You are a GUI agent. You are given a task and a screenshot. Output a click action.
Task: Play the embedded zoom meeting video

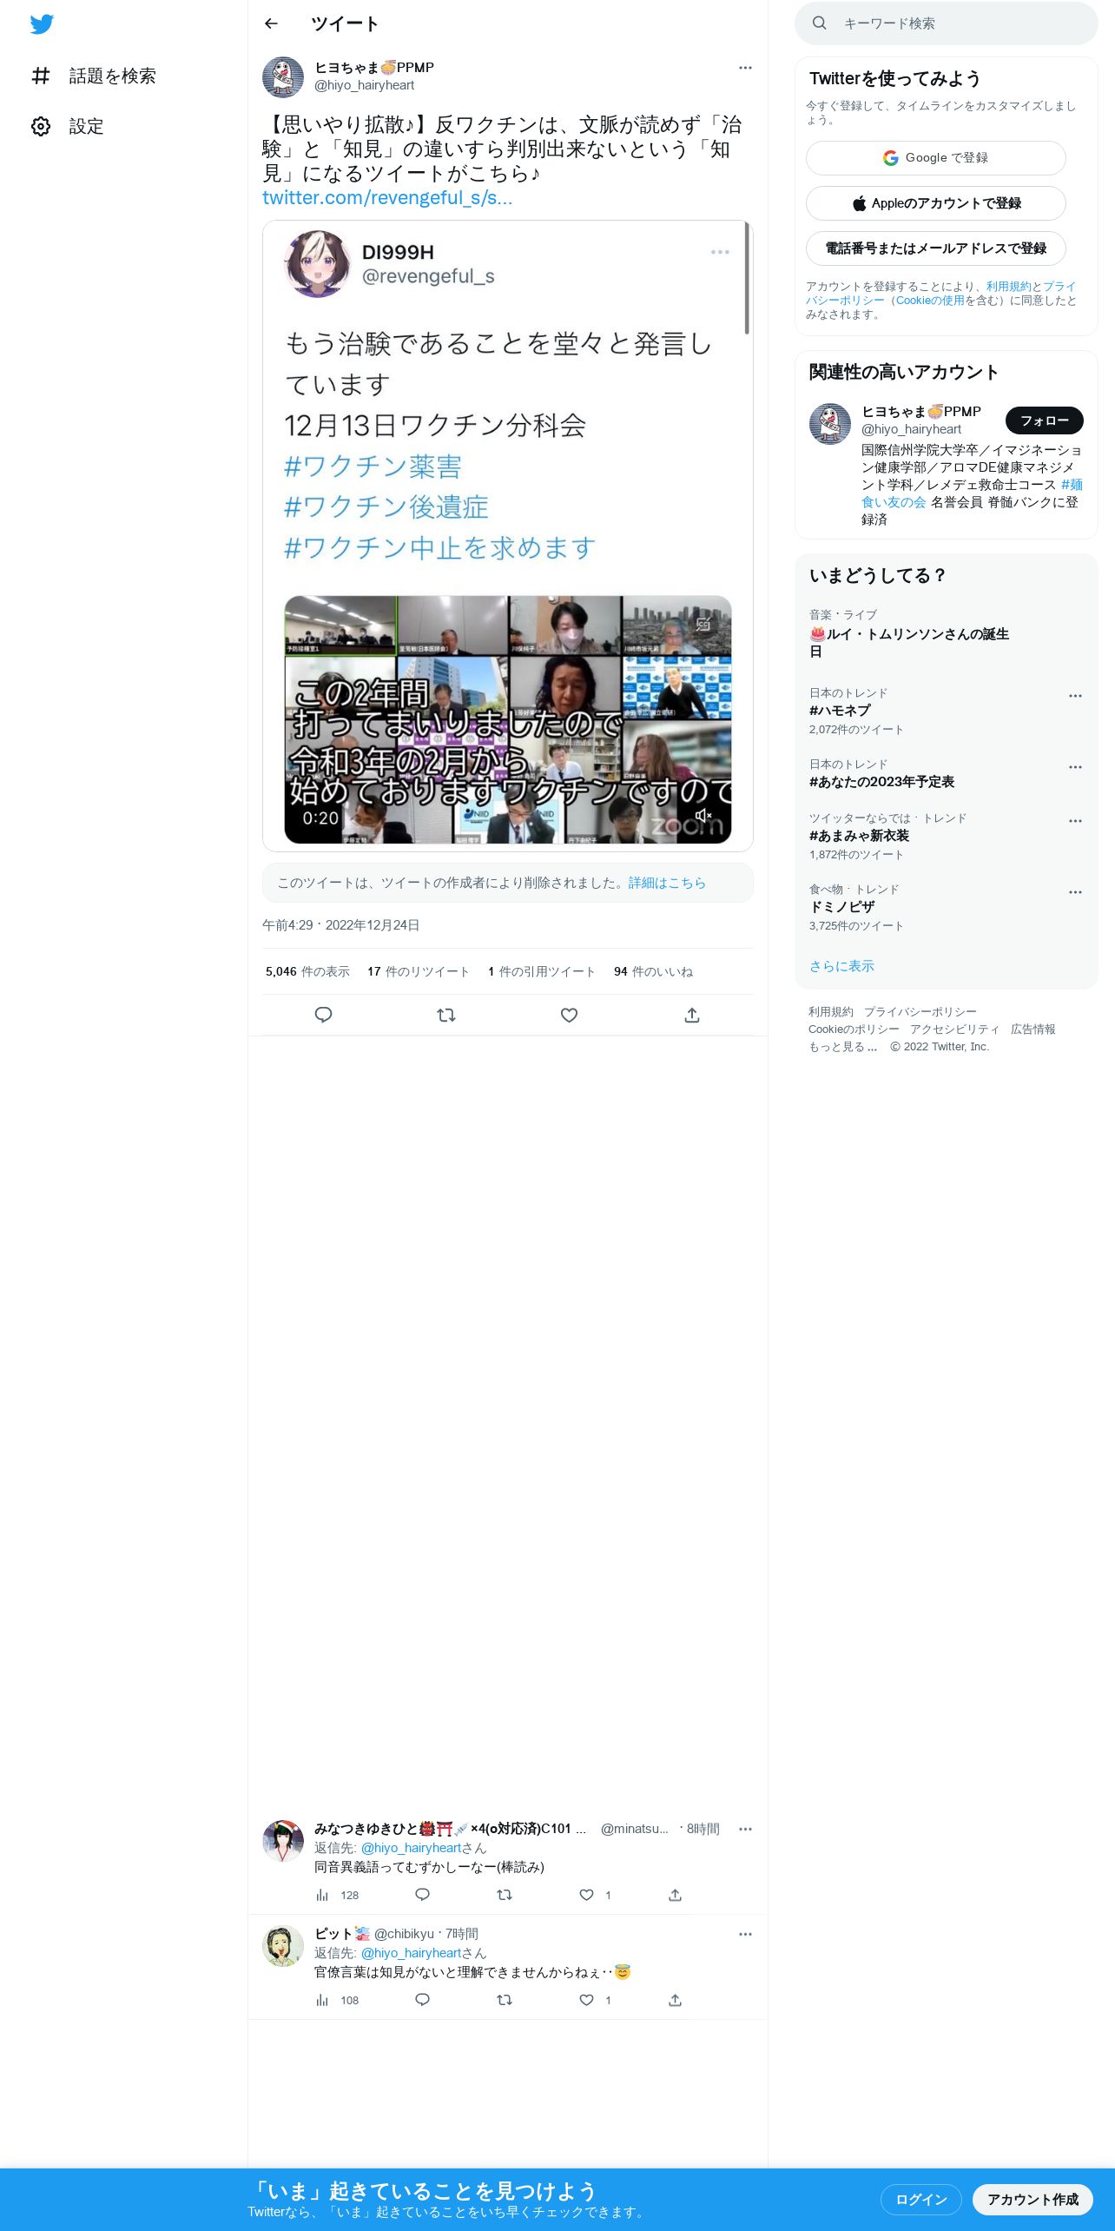point(508,719)
